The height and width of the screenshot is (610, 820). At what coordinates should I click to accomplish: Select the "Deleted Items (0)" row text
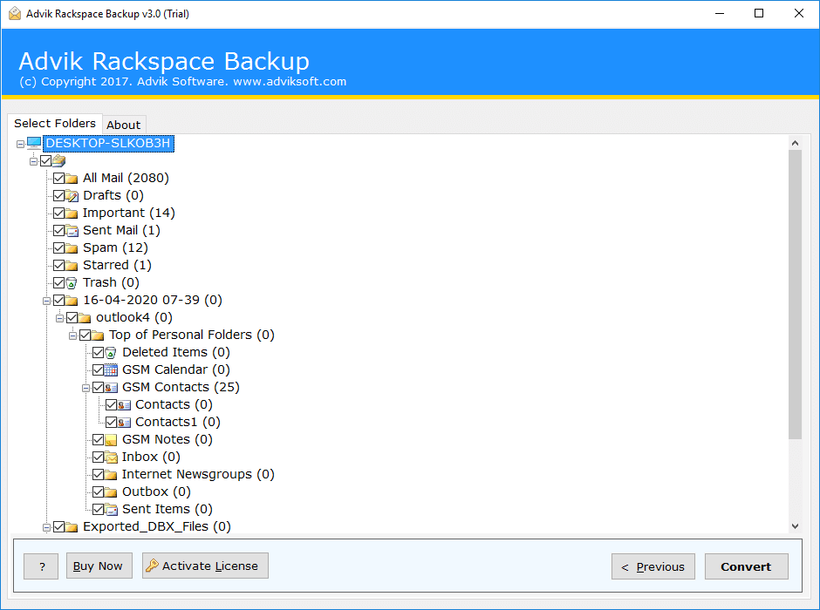(176, 352)
